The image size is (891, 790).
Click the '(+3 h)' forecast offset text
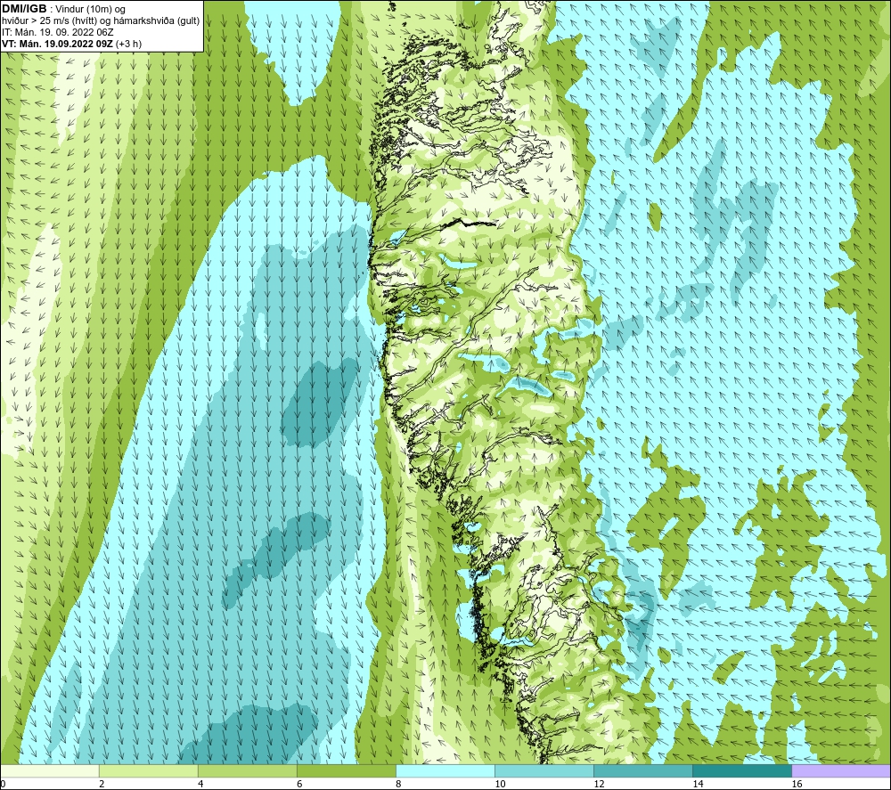coord(128,44)
